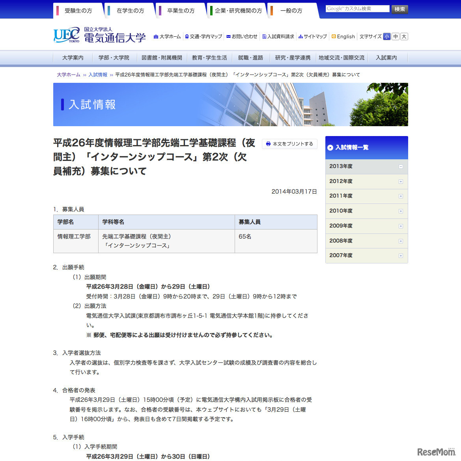Keep text size at 小
Viewport: 461px width, 461px height.
[x=387, y=36]
